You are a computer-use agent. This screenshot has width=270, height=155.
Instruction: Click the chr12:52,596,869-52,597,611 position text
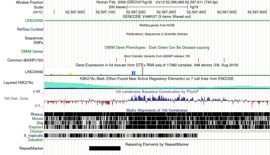click(186, 2)
